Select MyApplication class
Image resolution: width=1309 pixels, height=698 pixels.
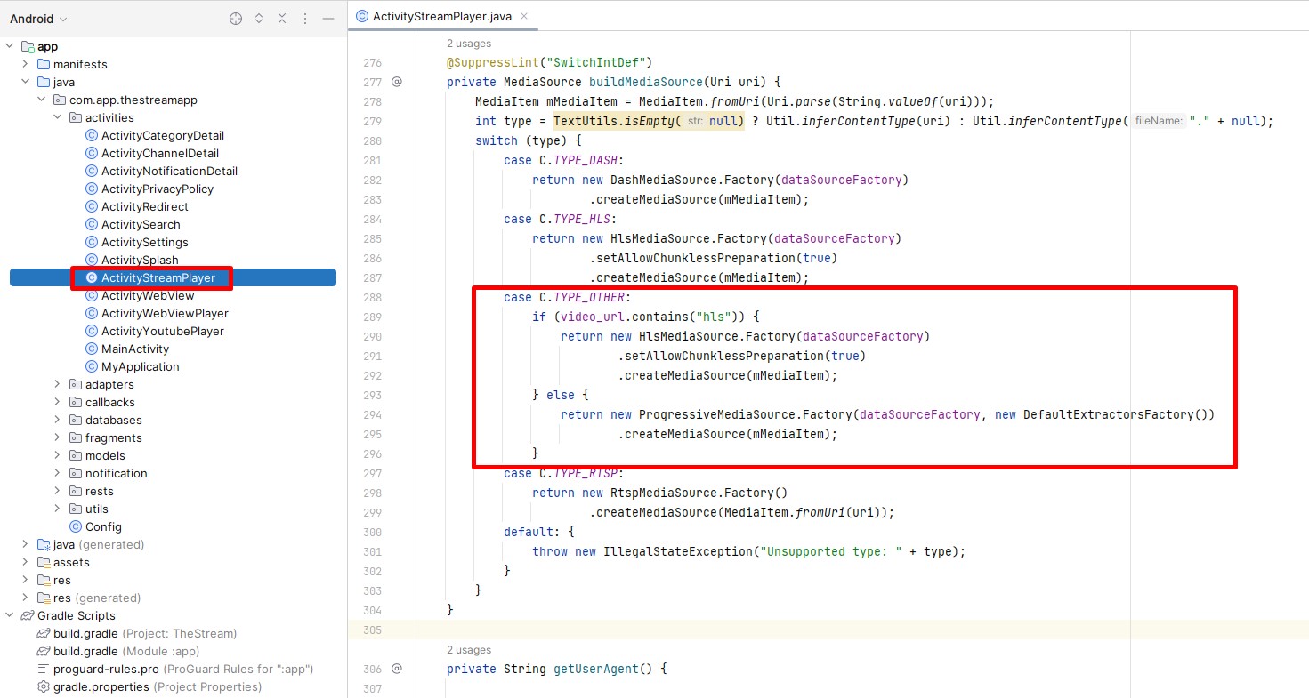141,366
